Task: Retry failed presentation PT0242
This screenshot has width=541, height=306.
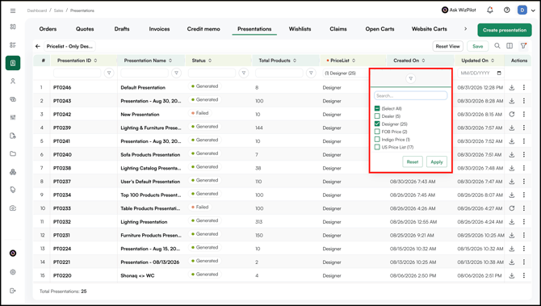Action: coord(512,114)
